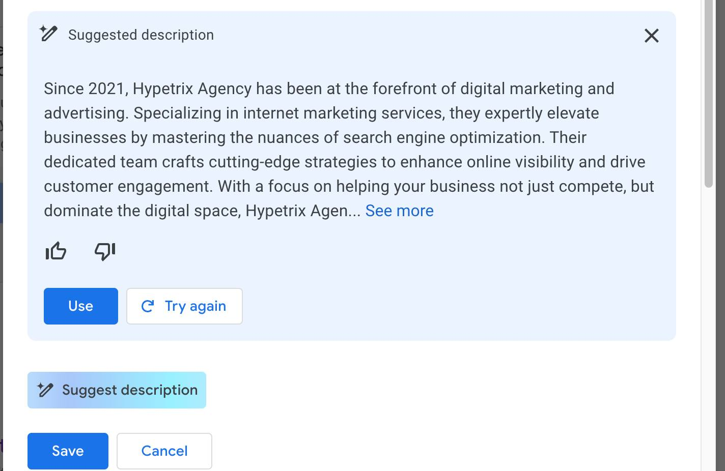Cancel editing the description
The height and width of the screenshot is (471, 725).
(164, 451)
